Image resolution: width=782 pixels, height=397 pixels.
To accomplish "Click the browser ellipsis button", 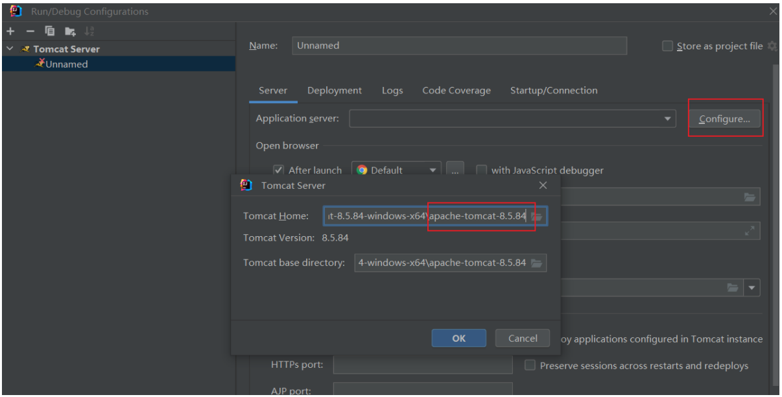I will pos(455,170).
